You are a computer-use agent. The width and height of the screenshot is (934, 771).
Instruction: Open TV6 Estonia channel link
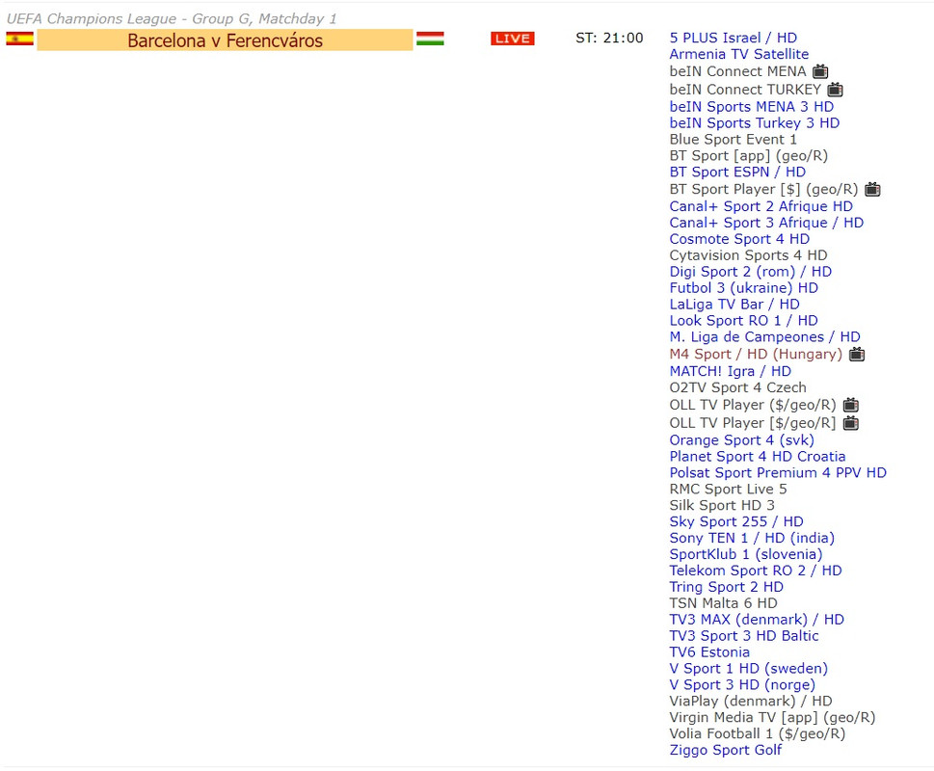pos(709,652)
